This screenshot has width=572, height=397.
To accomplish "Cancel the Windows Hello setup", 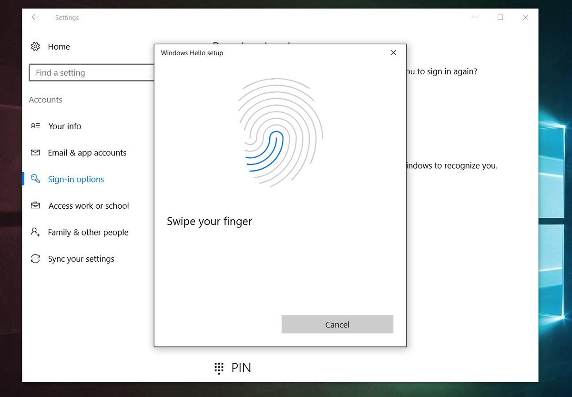I will click(337, 324).
